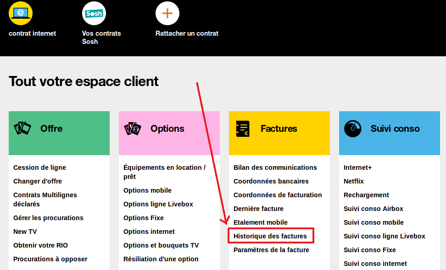
Task: Click the Options cards icon
Action: (x=133, y=129)
